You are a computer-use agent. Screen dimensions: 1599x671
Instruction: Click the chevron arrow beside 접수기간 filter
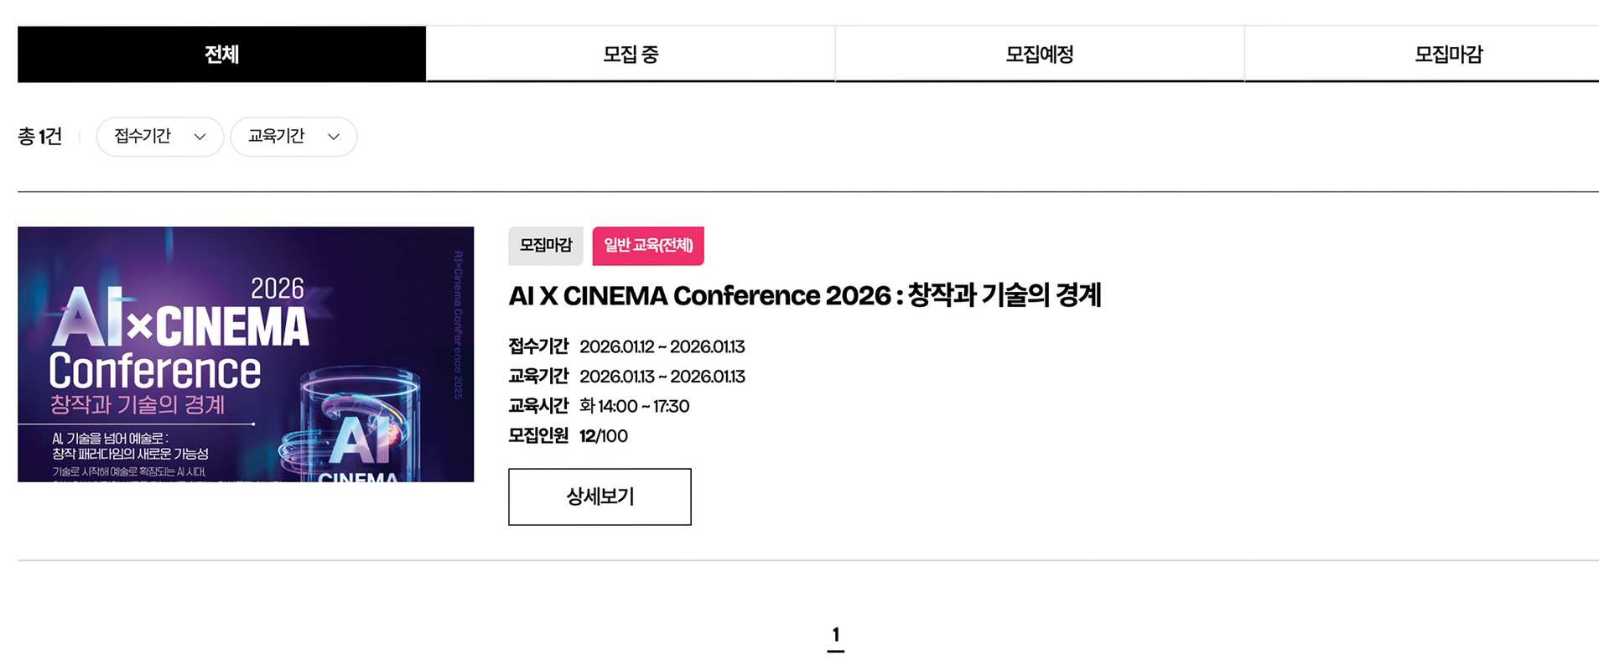[x=200, y=137]
